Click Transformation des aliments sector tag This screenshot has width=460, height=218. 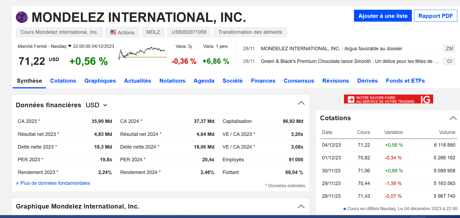(250, 32)
